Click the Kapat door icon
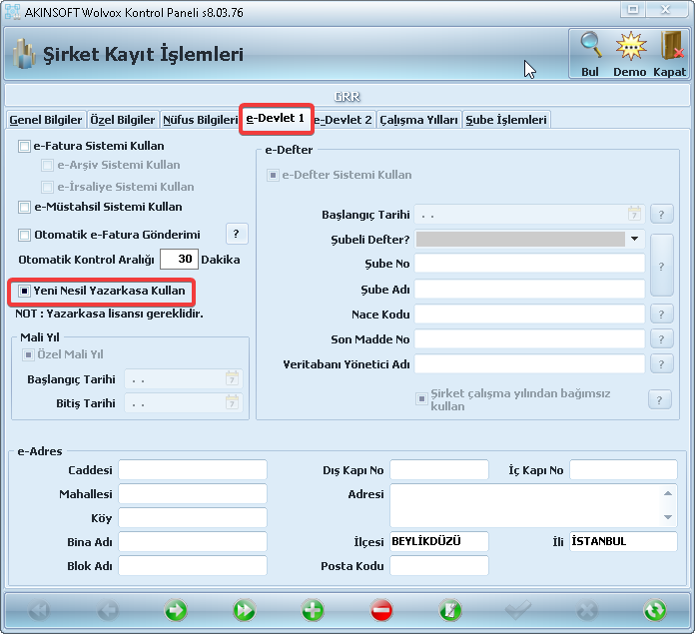The image size is (695, 634). click(671, 45)
